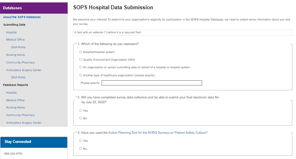Navigate to Nursing Home under Submitting Data
Image resolution: width=296 pixels, height=159 pixels.
[x=15, y=55]
